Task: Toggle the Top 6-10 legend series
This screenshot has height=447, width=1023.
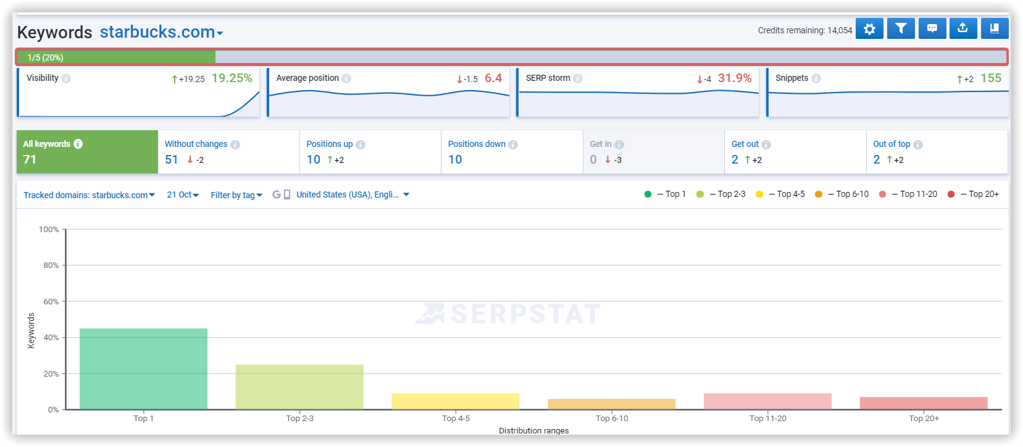Action: tap(841, 194)
